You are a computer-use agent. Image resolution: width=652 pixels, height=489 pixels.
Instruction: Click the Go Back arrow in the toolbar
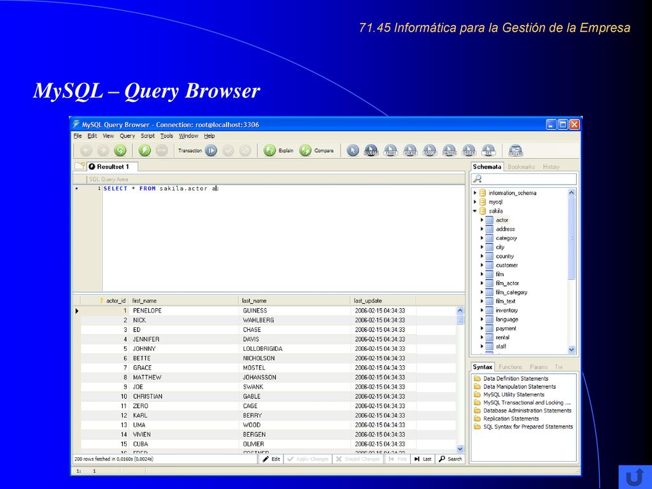[x=86, y=150]
